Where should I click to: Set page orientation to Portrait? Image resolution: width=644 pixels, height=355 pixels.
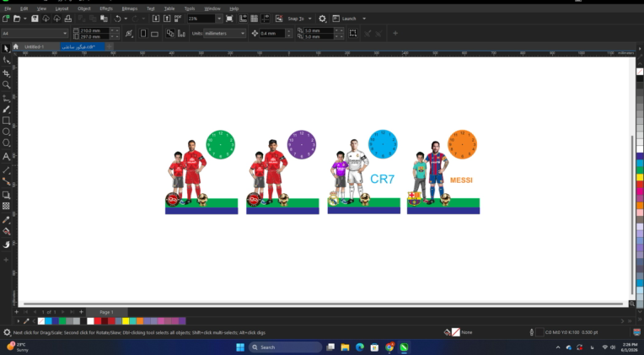click(143, 34)
